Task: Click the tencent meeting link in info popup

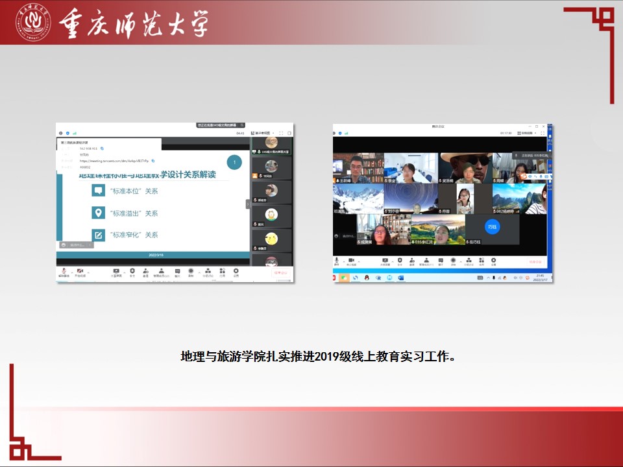Action: pos(114,160)
